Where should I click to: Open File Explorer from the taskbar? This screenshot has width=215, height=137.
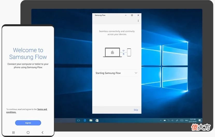coord(91,120)
